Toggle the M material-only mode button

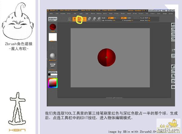[115, 18]
